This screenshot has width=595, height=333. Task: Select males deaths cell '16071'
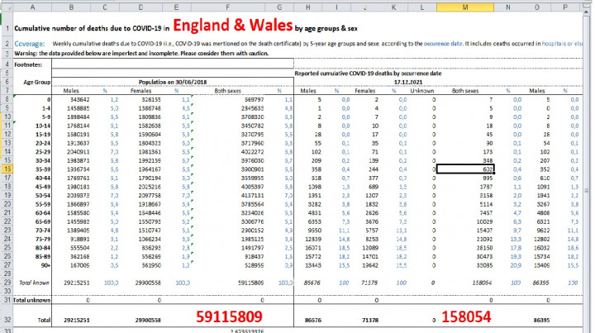coord(308,248)
